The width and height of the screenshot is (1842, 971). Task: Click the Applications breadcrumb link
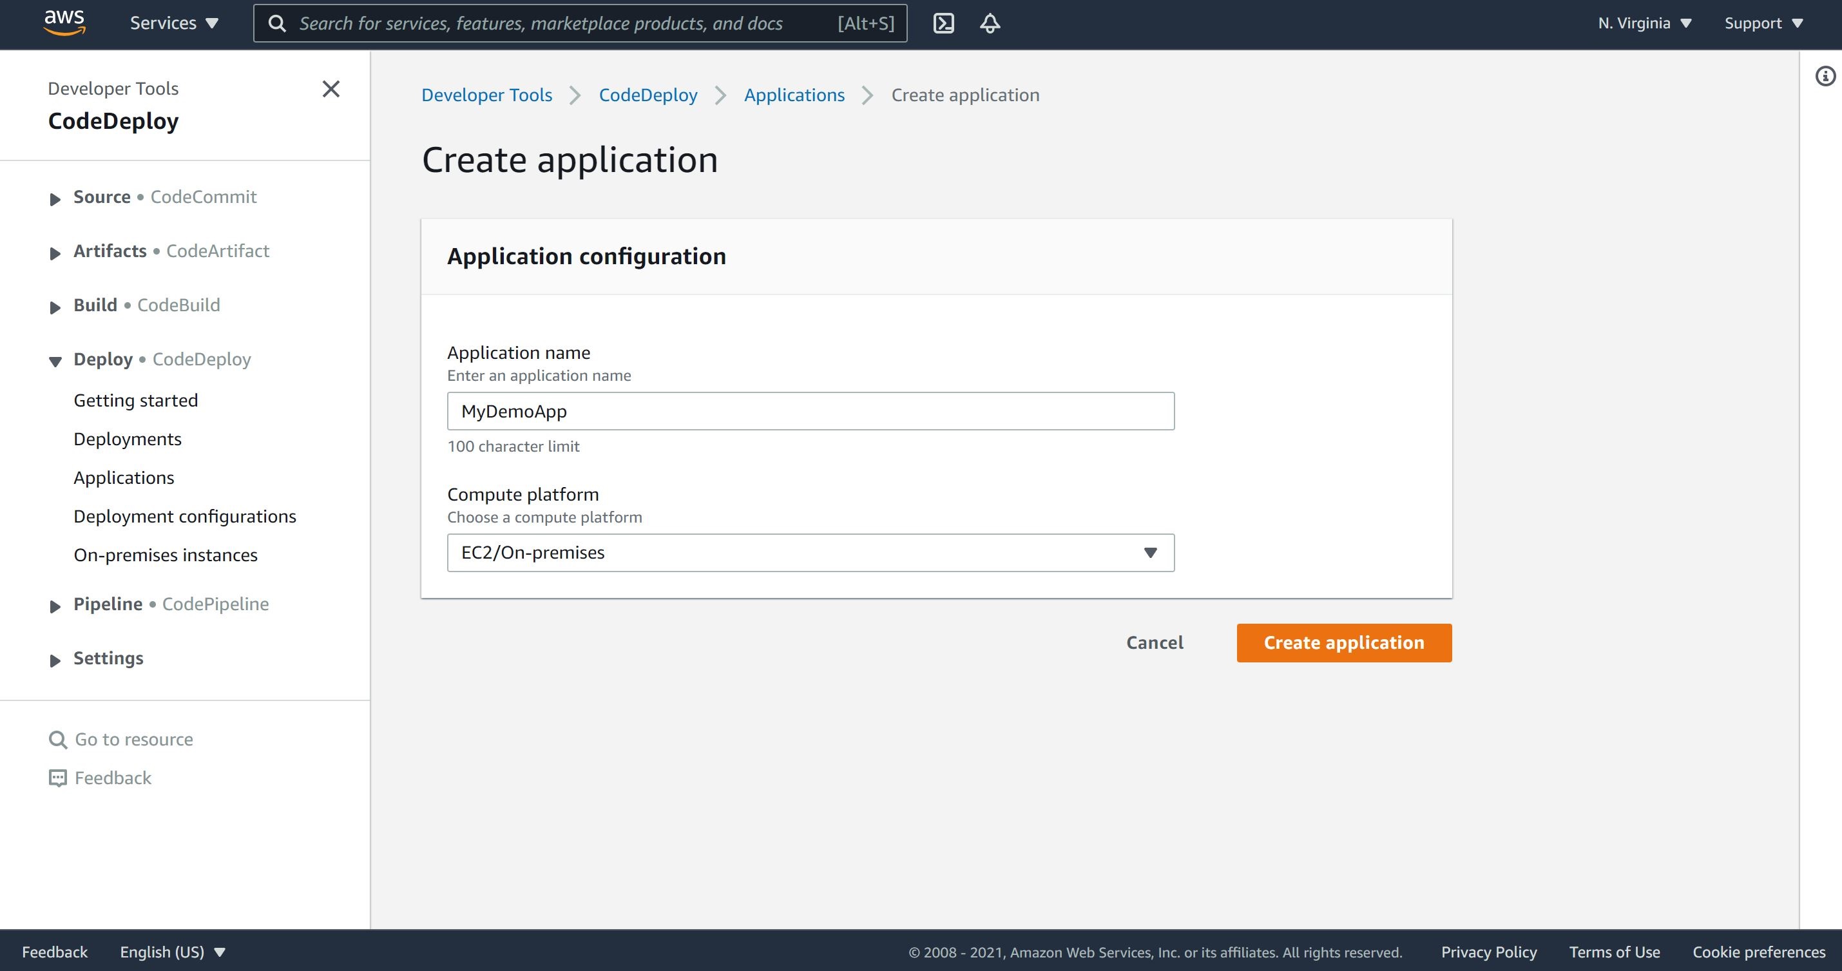click(794, 95)
